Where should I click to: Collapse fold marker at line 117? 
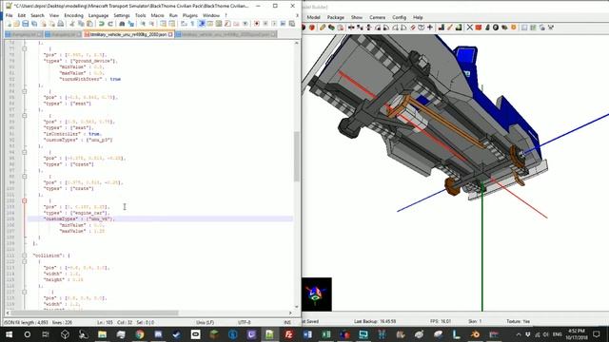click(25, 292)
